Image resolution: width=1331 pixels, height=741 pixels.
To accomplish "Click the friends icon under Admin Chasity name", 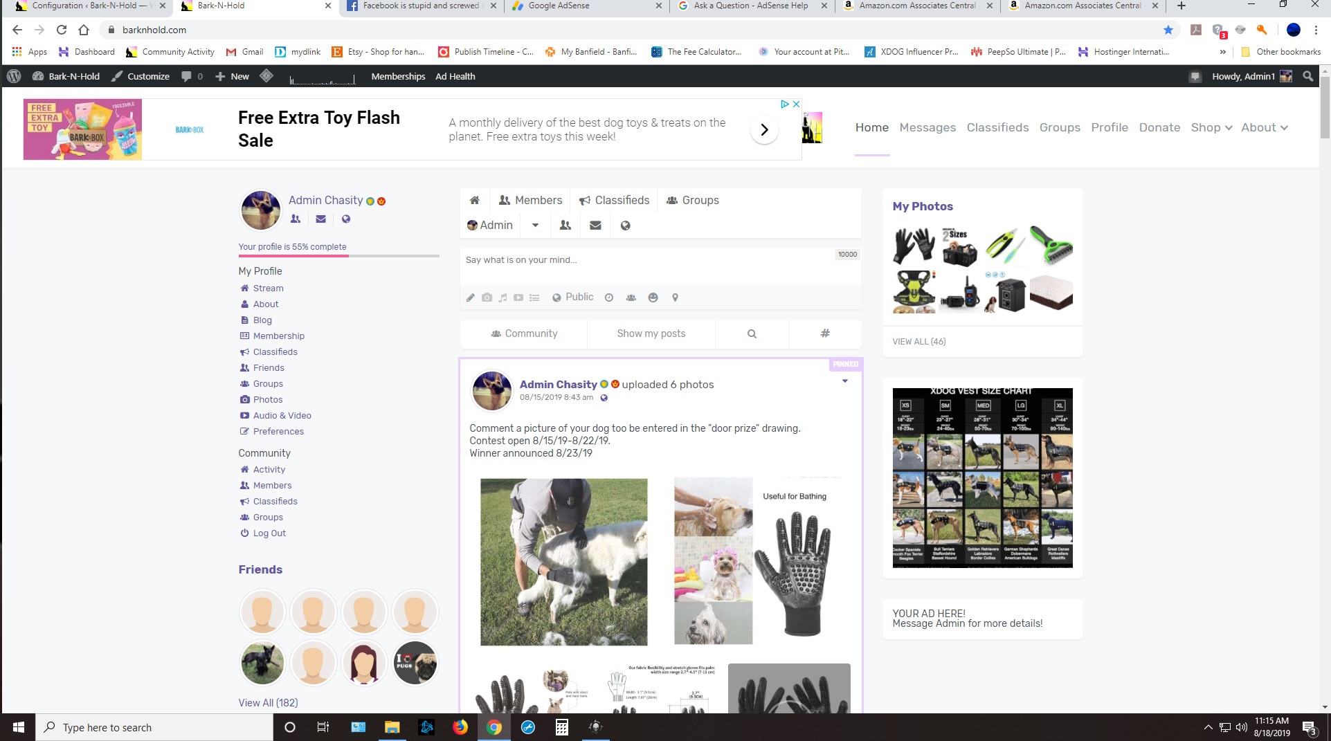I will click(x=296, y=219).
